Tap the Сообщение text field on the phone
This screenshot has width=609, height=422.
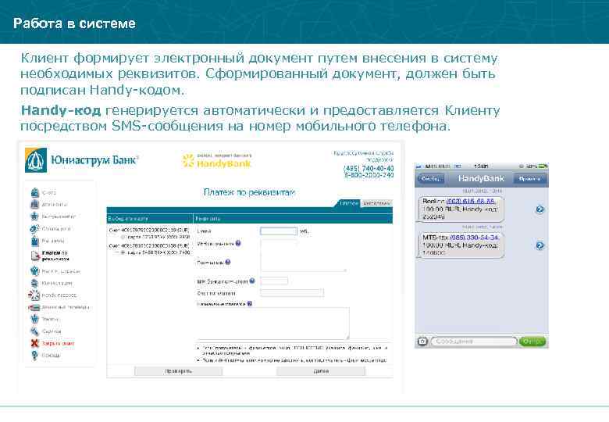point(474,342)
